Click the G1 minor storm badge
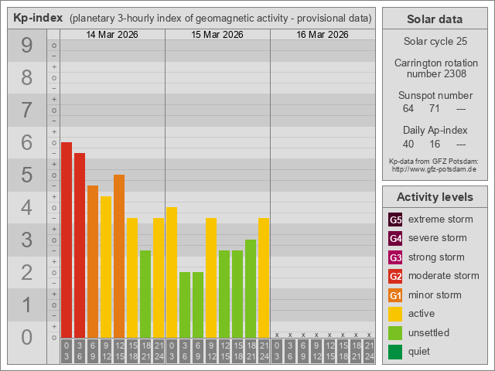The height and width of the screenshot is (371, 495). pos(395,295)
